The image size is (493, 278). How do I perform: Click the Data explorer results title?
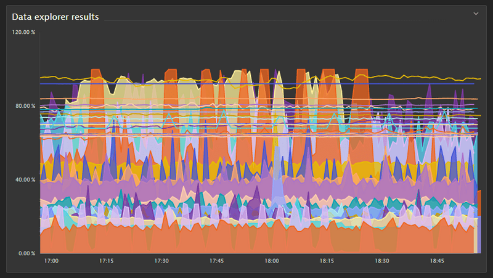point(55,17)
